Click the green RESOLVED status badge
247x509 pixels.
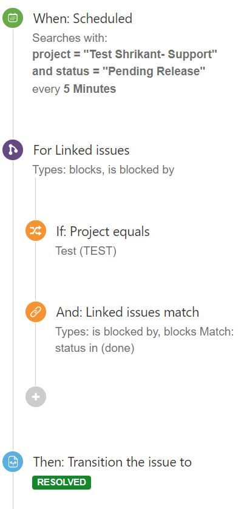(x=62, y=482)
